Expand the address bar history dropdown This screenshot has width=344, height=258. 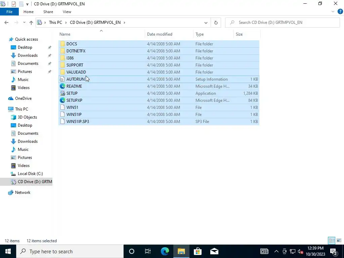pyautogui.click(x=206, y=23)
